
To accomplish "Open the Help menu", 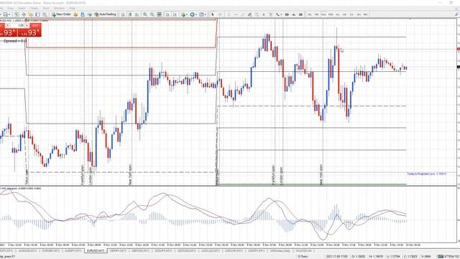I will [x=72, y=8].
